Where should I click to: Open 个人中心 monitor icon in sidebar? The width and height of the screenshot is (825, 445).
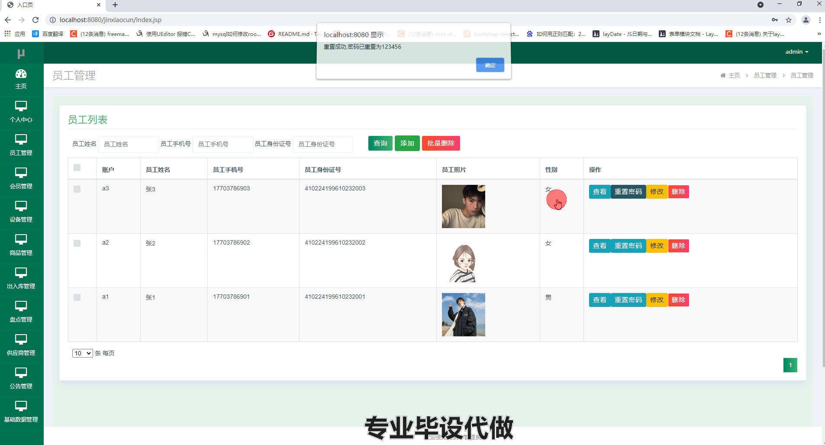21,106
